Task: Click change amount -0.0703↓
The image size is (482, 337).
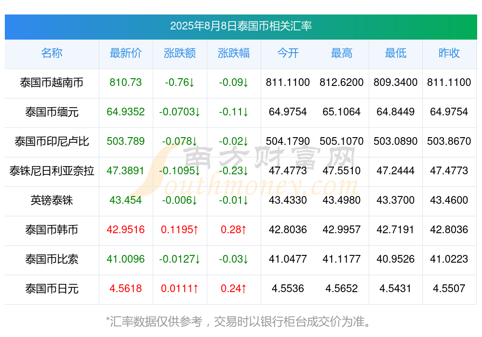Action: point(180,112)
